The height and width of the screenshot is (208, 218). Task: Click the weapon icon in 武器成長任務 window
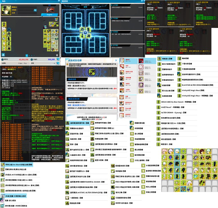92,72
